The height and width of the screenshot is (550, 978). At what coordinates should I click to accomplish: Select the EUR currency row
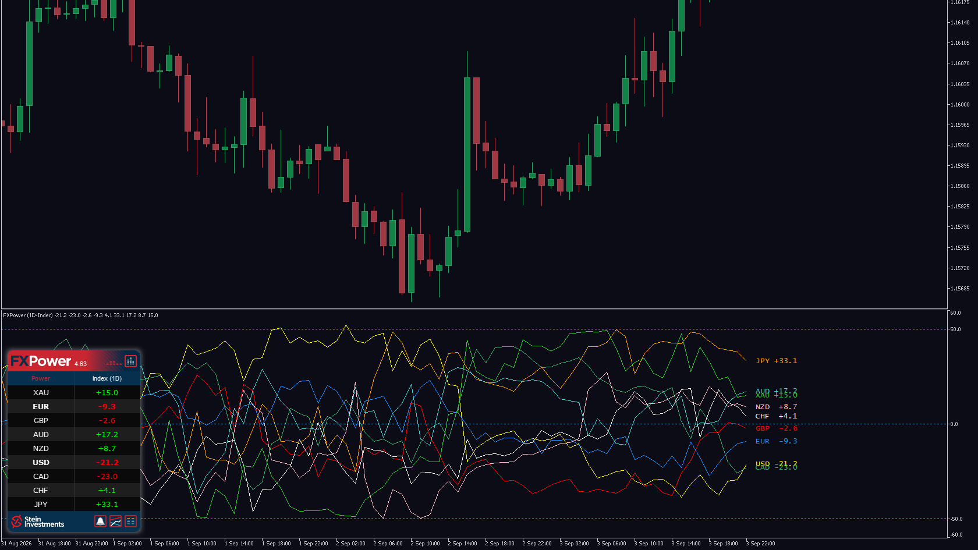74,406
